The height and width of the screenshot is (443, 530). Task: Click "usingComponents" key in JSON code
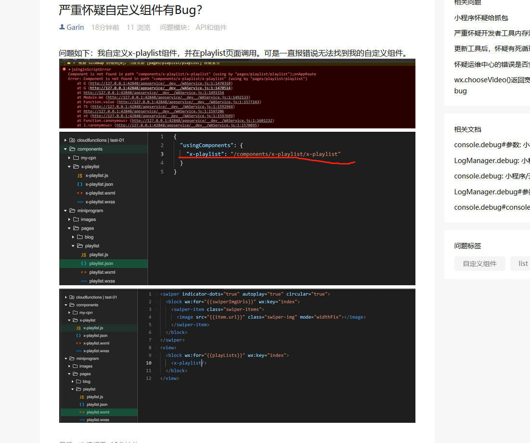point(207,145)
